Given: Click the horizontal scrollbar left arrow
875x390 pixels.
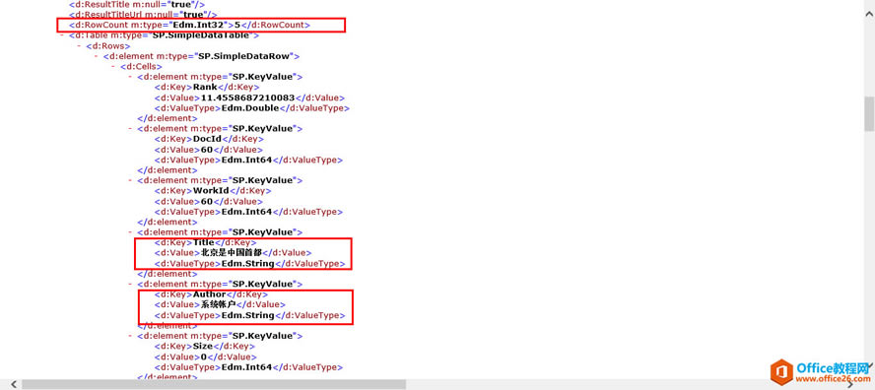Looking at the screenshot, I should click(13, 384).
